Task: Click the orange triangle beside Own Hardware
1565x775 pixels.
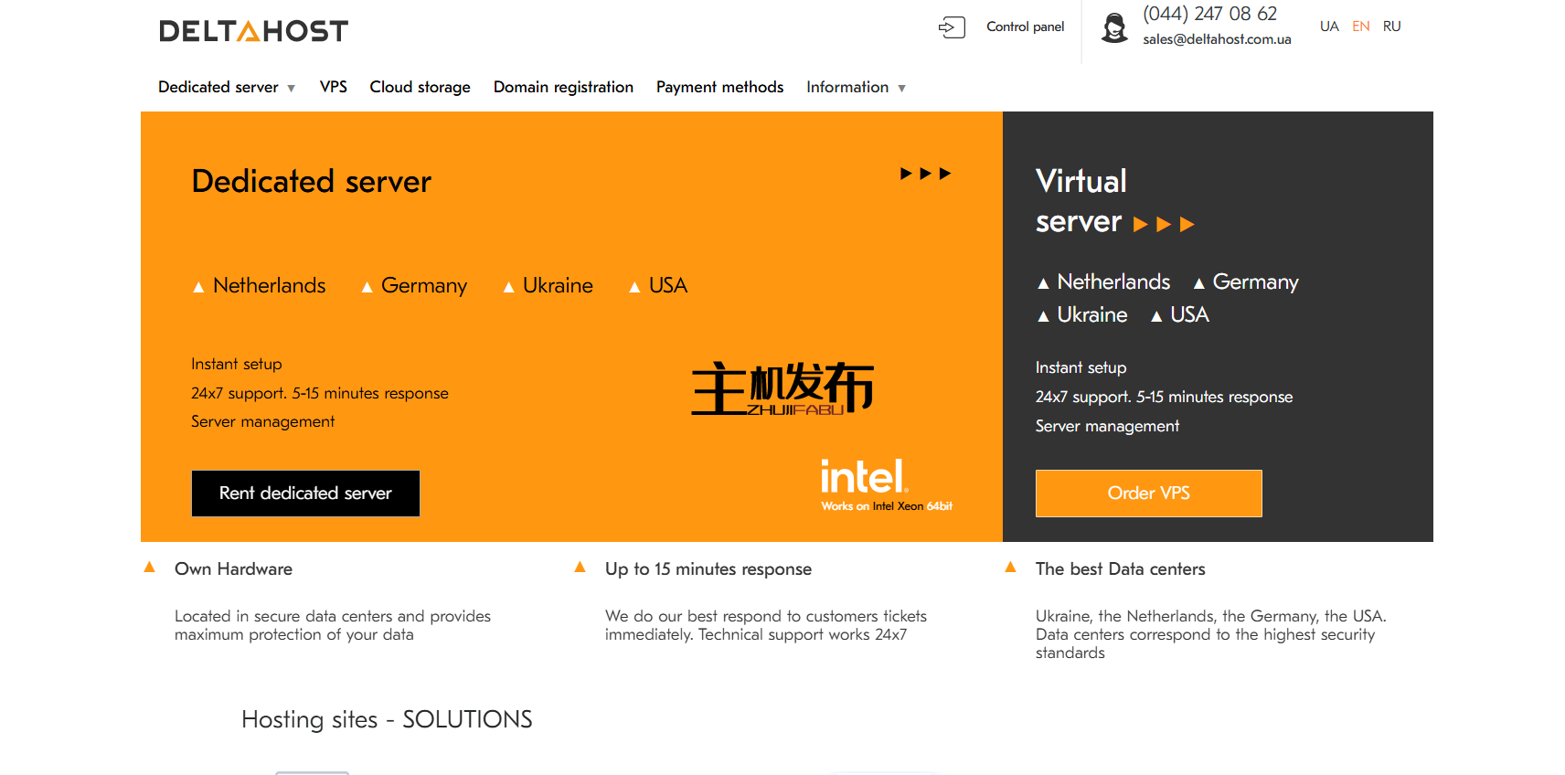Action: (x=150, y=568)
